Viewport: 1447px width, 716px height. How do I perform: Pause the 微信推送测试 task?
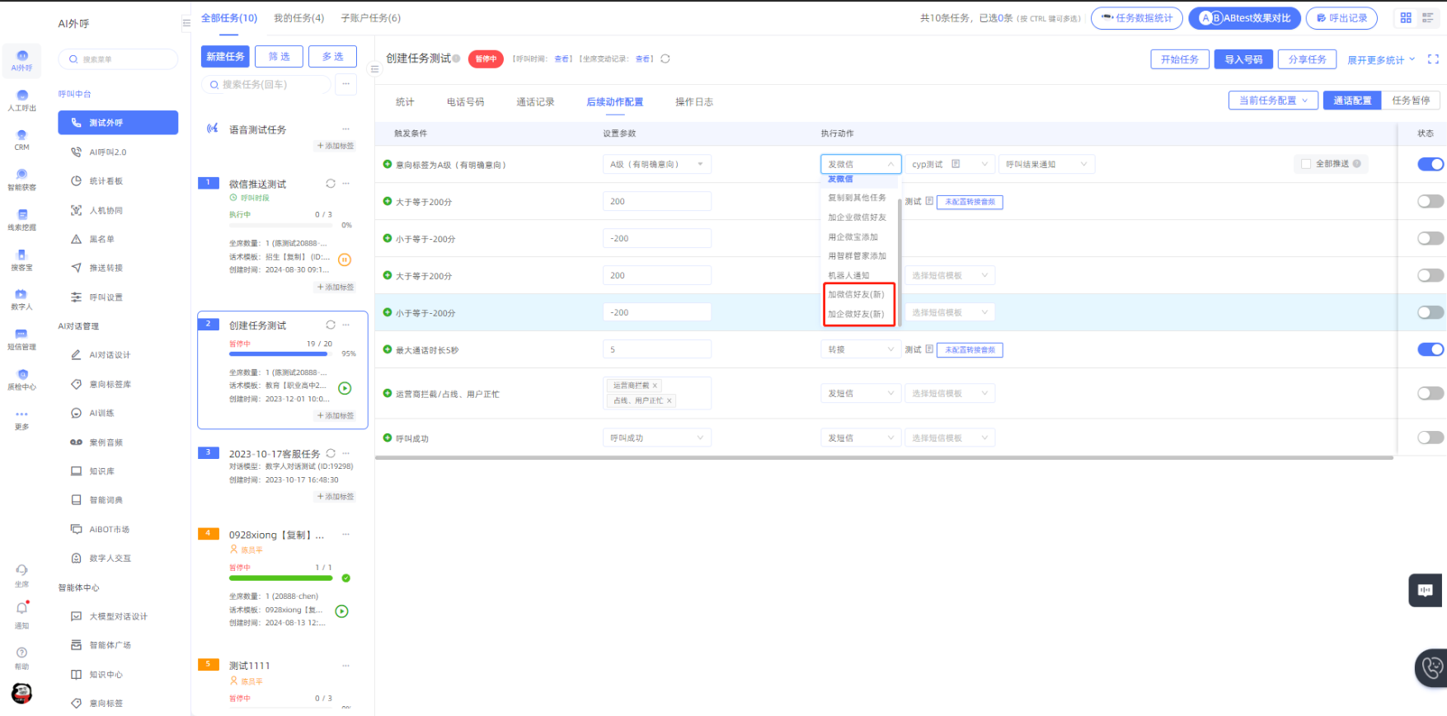345,260
